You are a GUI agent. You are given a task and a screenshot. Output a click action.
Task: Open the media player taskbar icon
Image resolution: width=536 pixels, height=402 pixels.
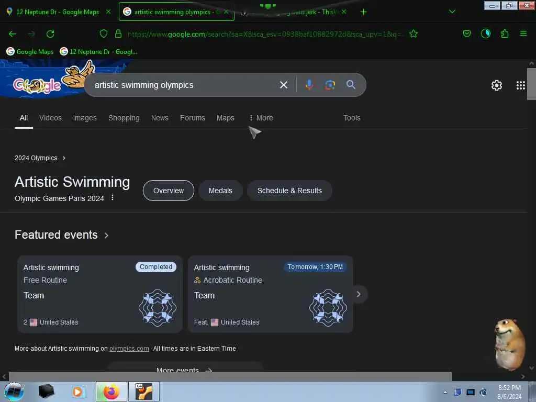tap(77, 392)
